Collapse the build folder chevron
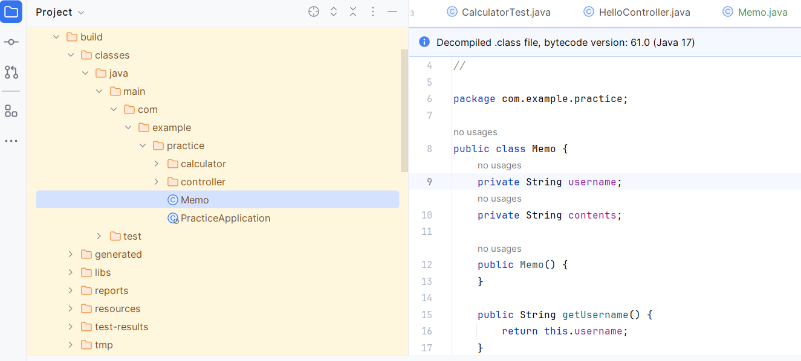 (x=56, y=37)
